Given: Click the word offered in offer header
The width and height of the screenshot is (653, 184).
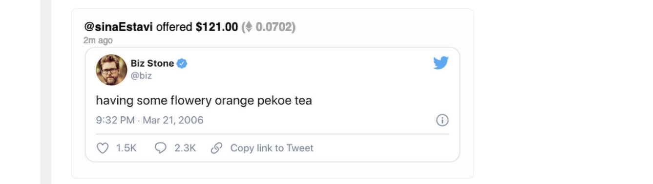Looking at the screenshot, I should tap(174, 27).
